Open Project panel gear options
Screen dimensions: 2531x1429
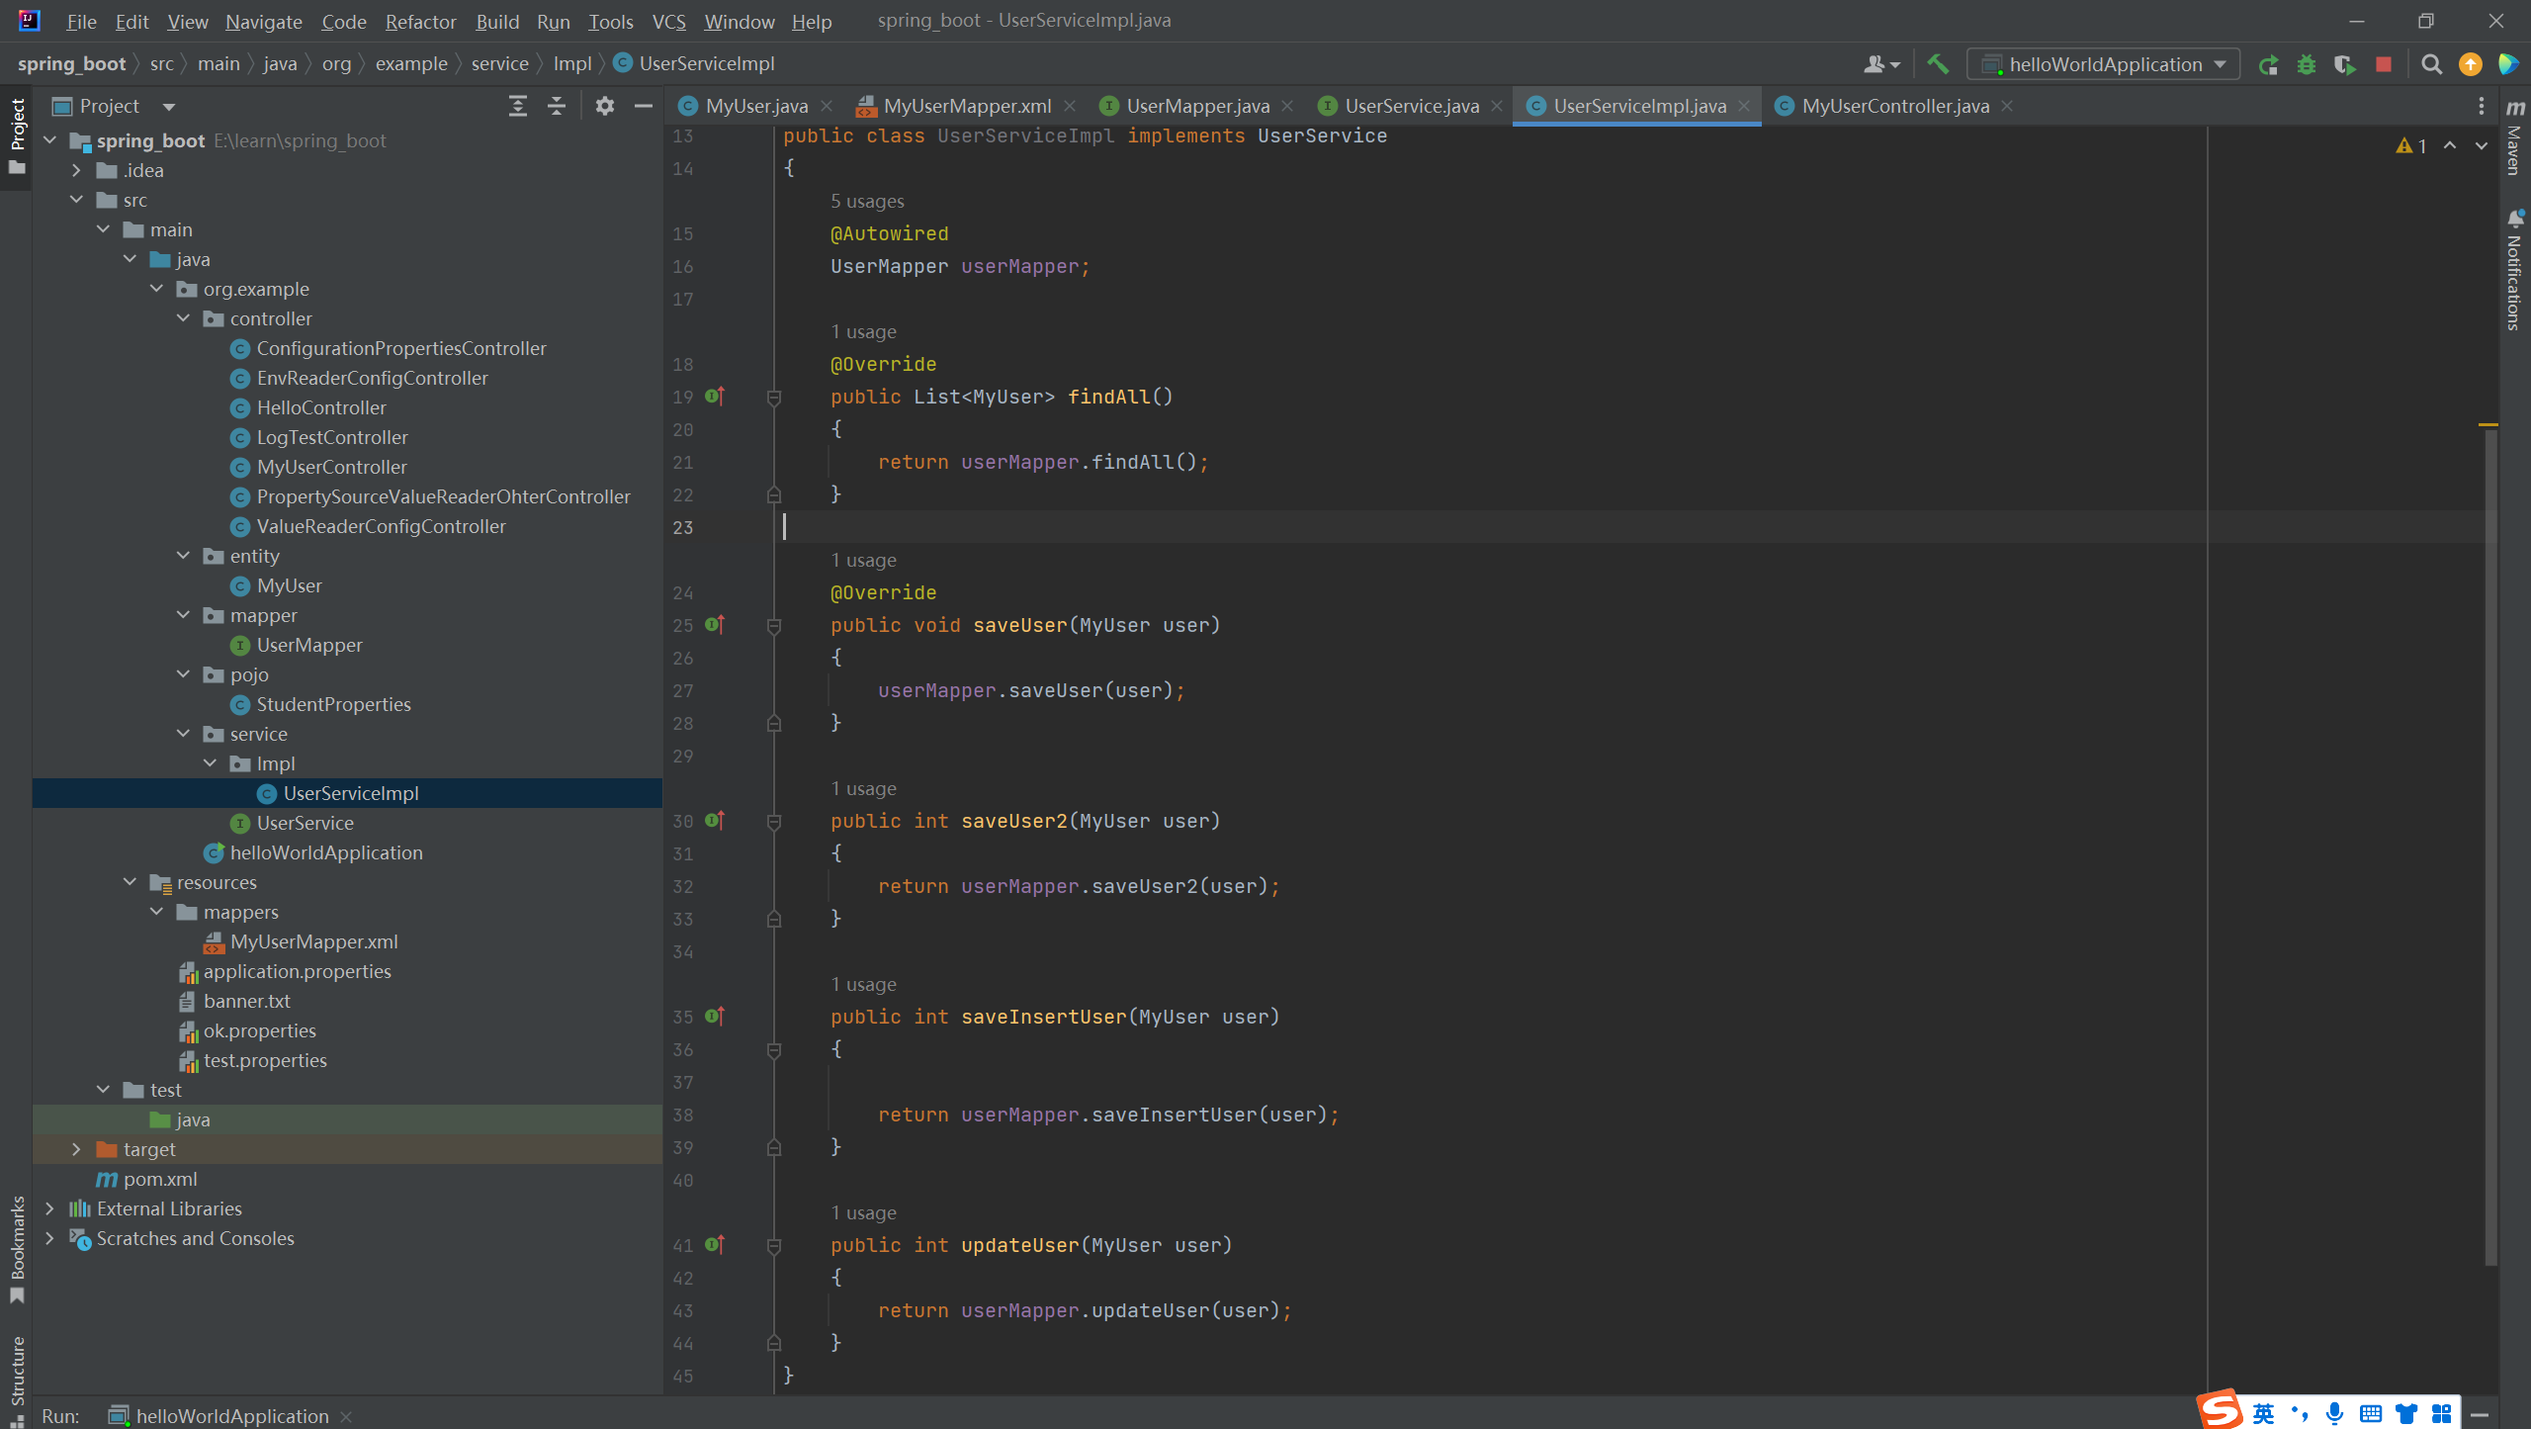tap(605, 106)
